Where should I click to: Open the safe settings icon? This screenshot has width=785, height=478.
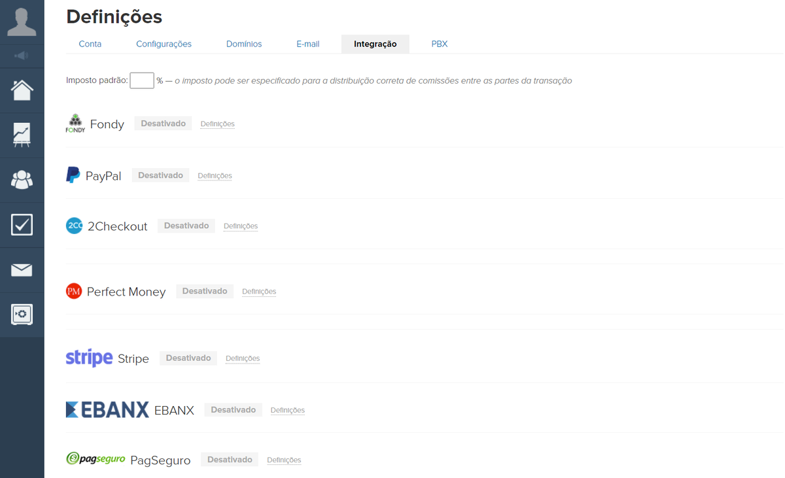pyautogui.click(x=22, y=315)
